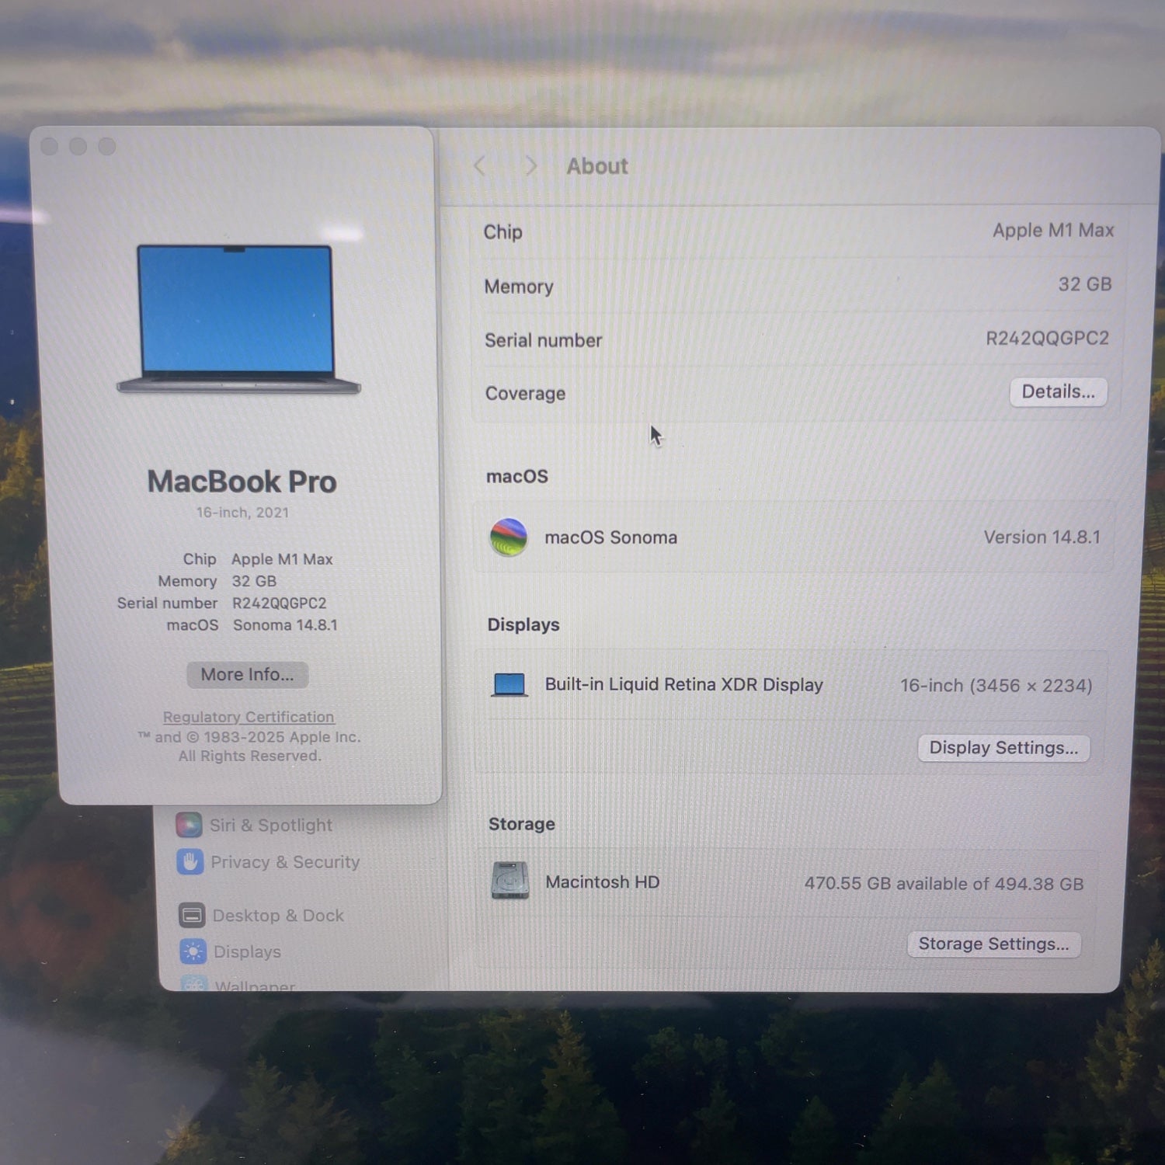This screenshot has width=1165, height=1165.
Task: Click the serial number value in About pane
Action: (x=1046, y=339)
